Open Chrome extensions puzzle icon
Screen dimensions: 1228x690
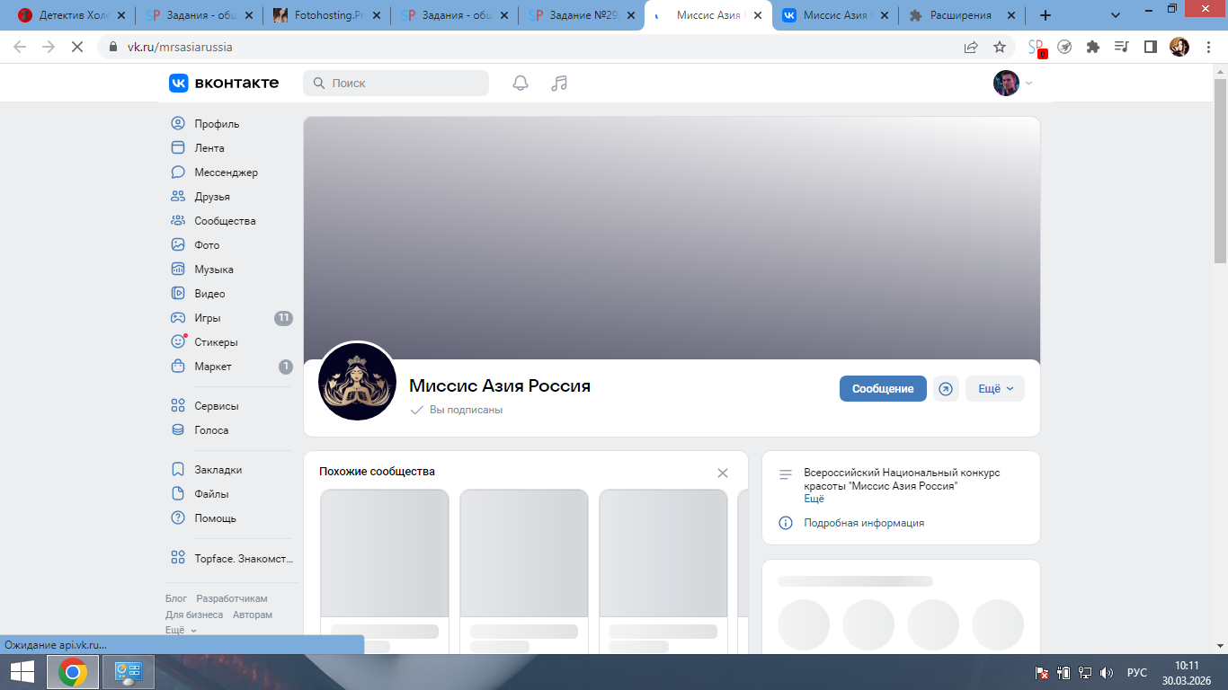(x=1093, y=47)
